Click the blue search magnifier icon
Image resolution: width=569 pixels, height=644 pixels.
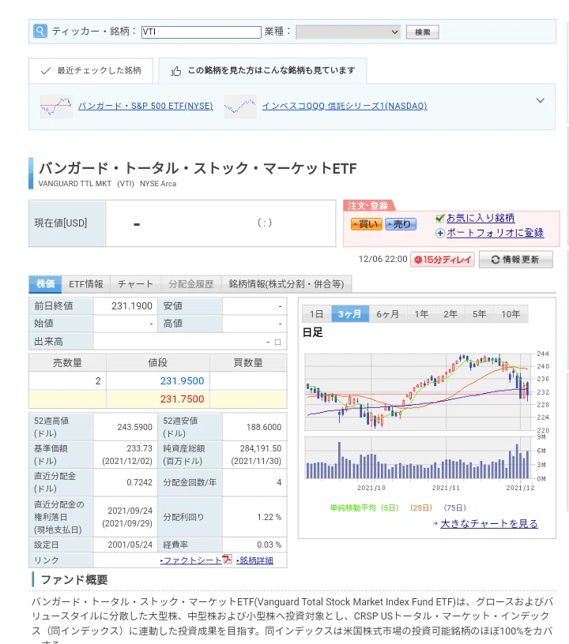pyautogui.click(x=40, y=31)
